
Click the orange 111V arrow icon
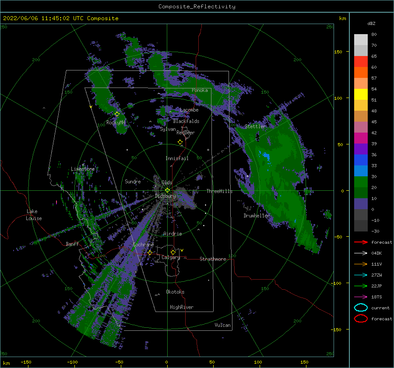tap(361, 264)
